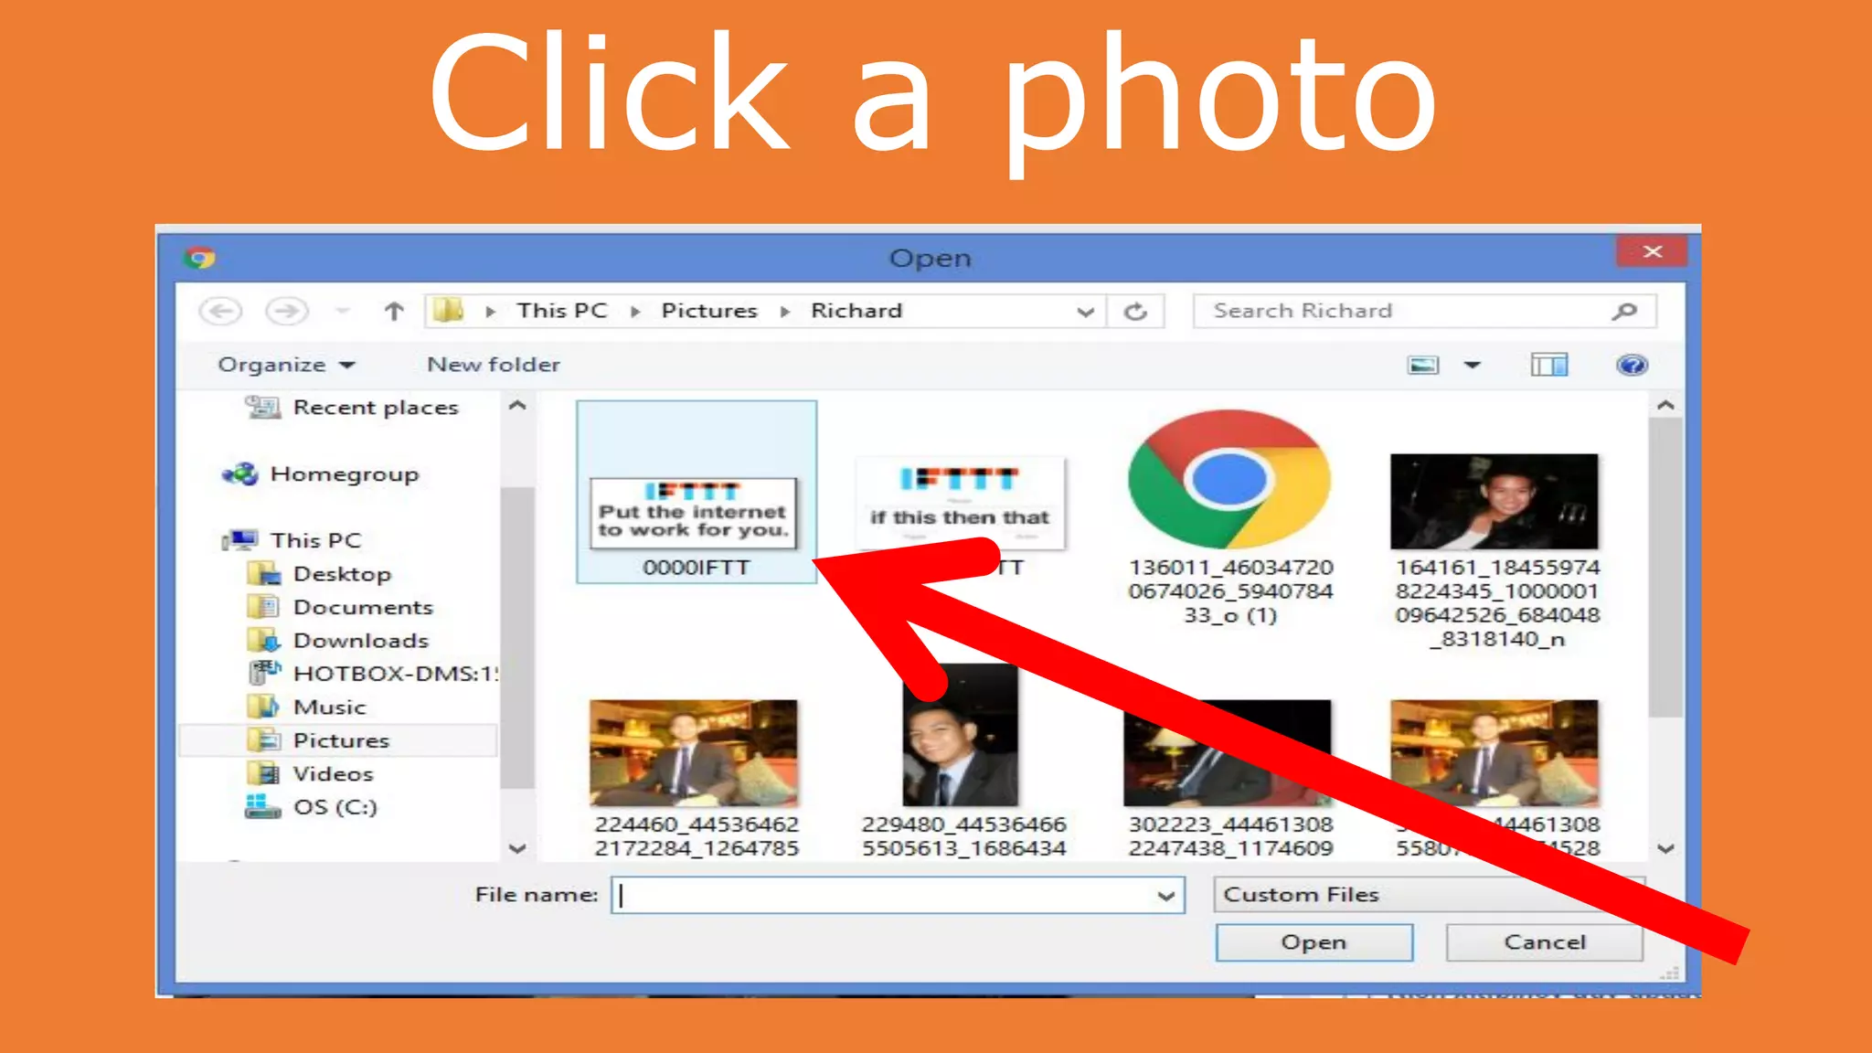The width and height of the screenshot is (1872, 1053).
Task: Open the Music folder
Action: 329,707
